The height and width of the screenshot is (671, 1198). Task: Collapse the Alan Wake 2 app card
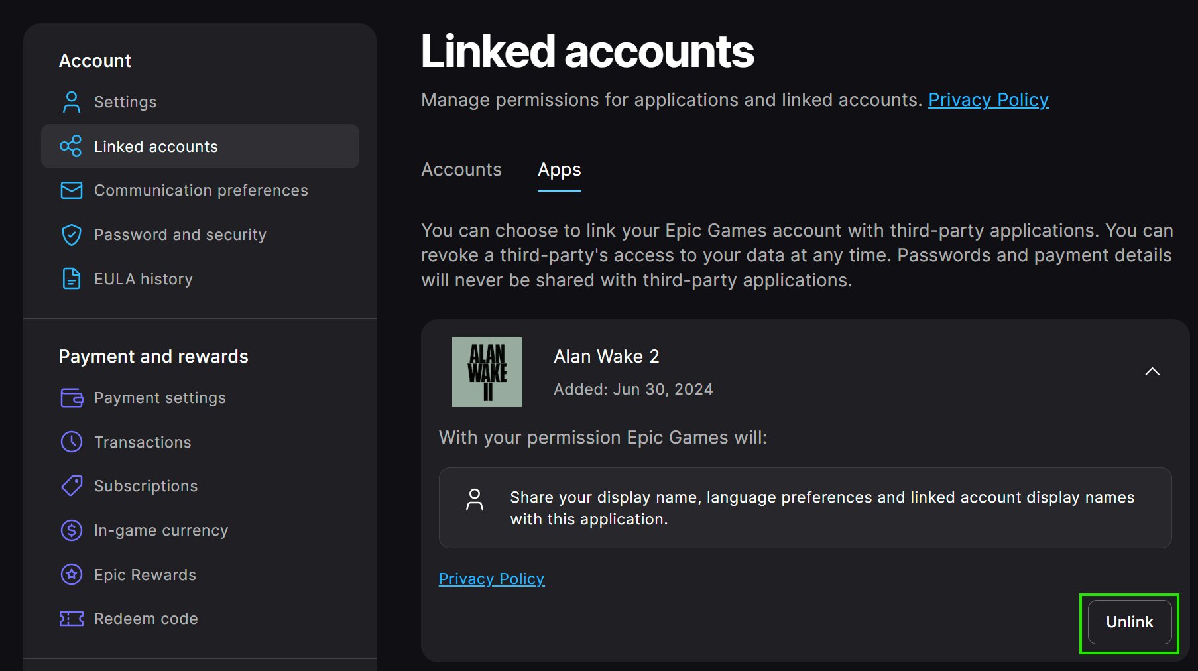pyautogui.click(x=1152, y=371)
